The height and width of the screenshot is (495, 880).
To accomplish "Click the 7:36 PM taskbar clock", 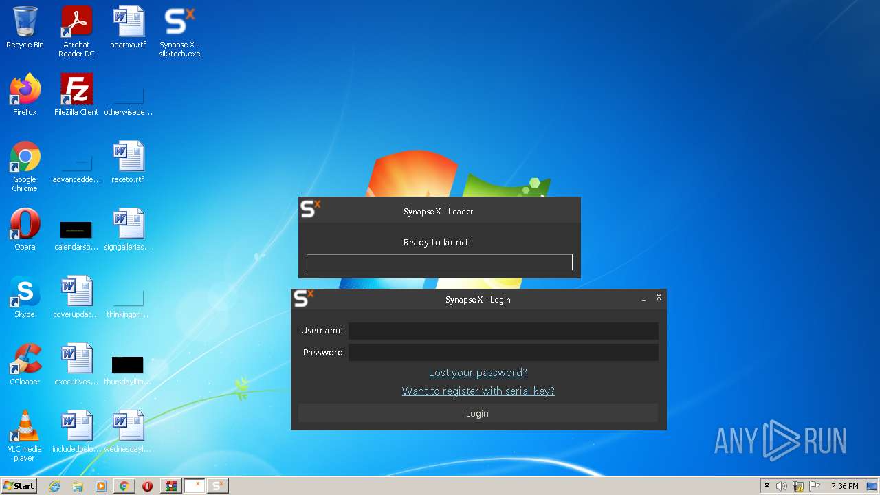I will [x=844, y=486].
